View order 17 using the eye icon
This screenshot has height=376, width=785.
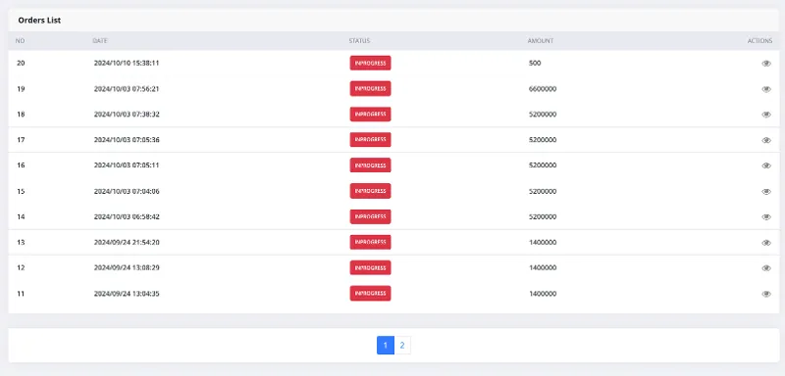pyautogui.click(x=766, y=140)
